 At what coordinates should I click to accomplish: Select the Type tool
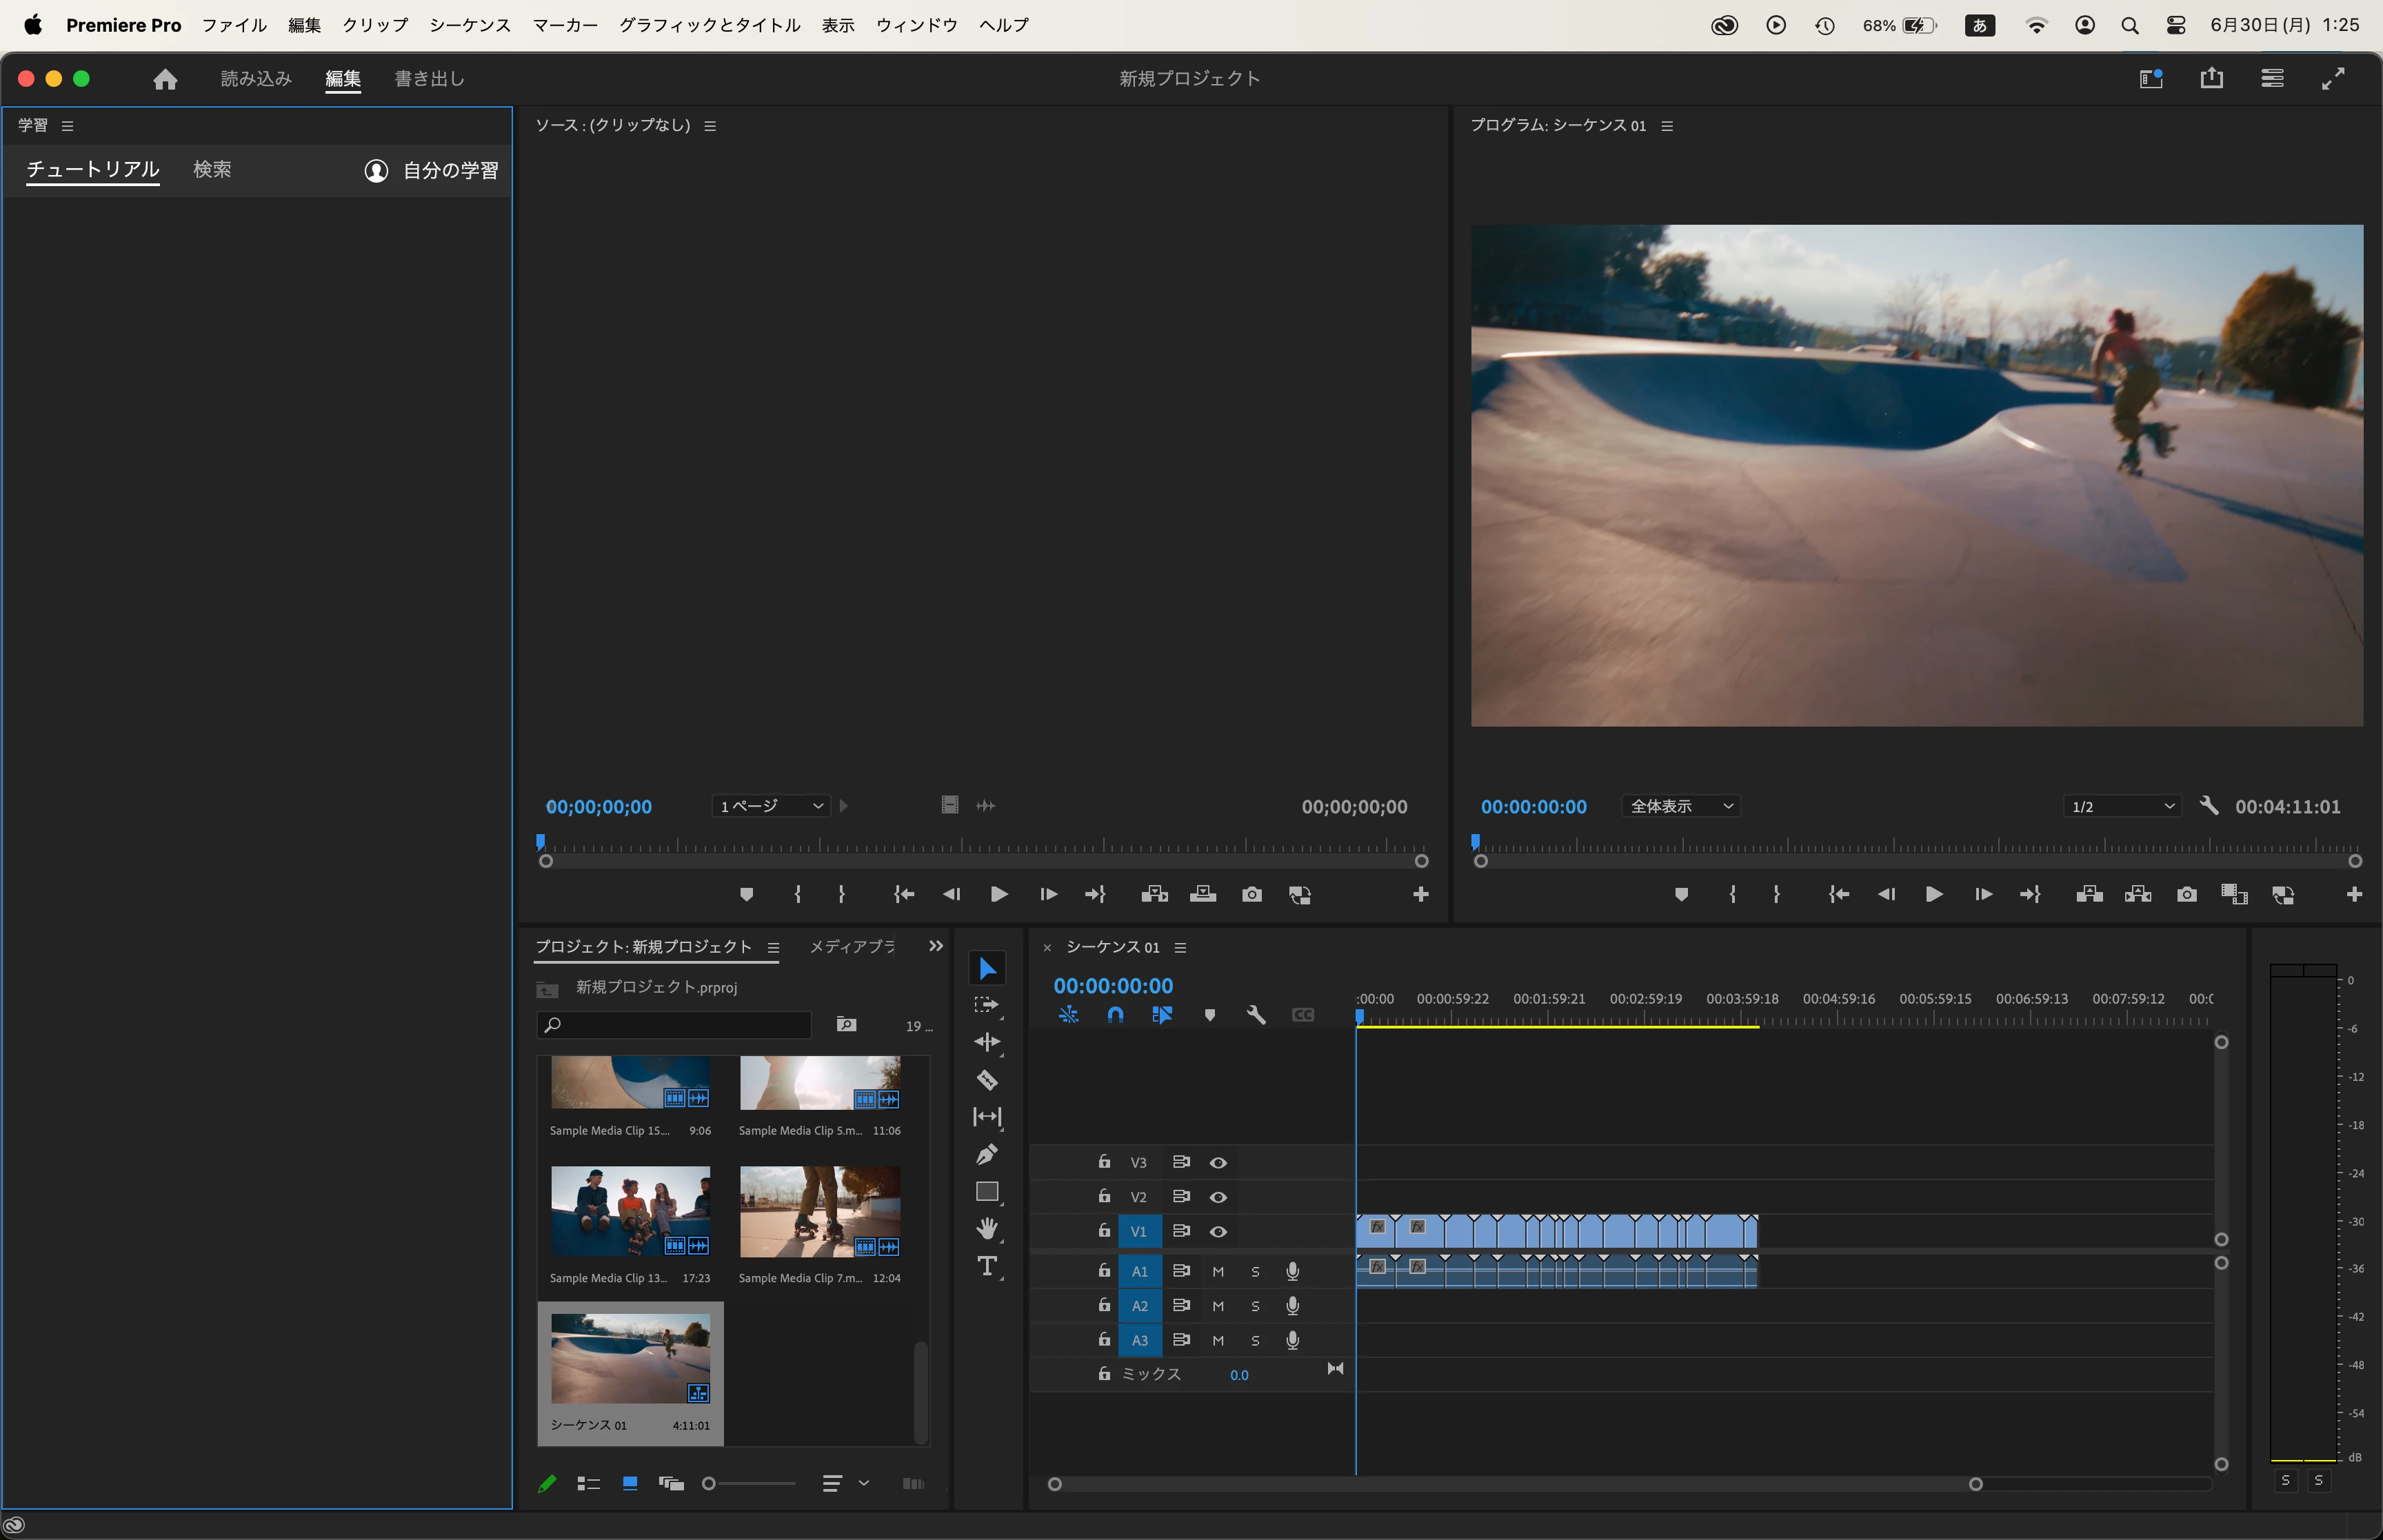point(987,1266)
